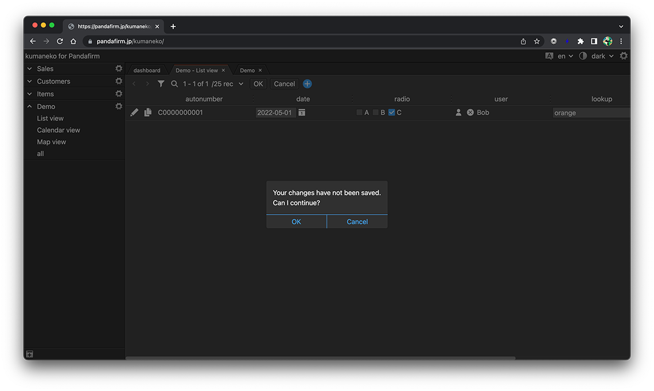Open the date picker calendar icon
The width and height of the screenshot is (654, 391).
302,113
